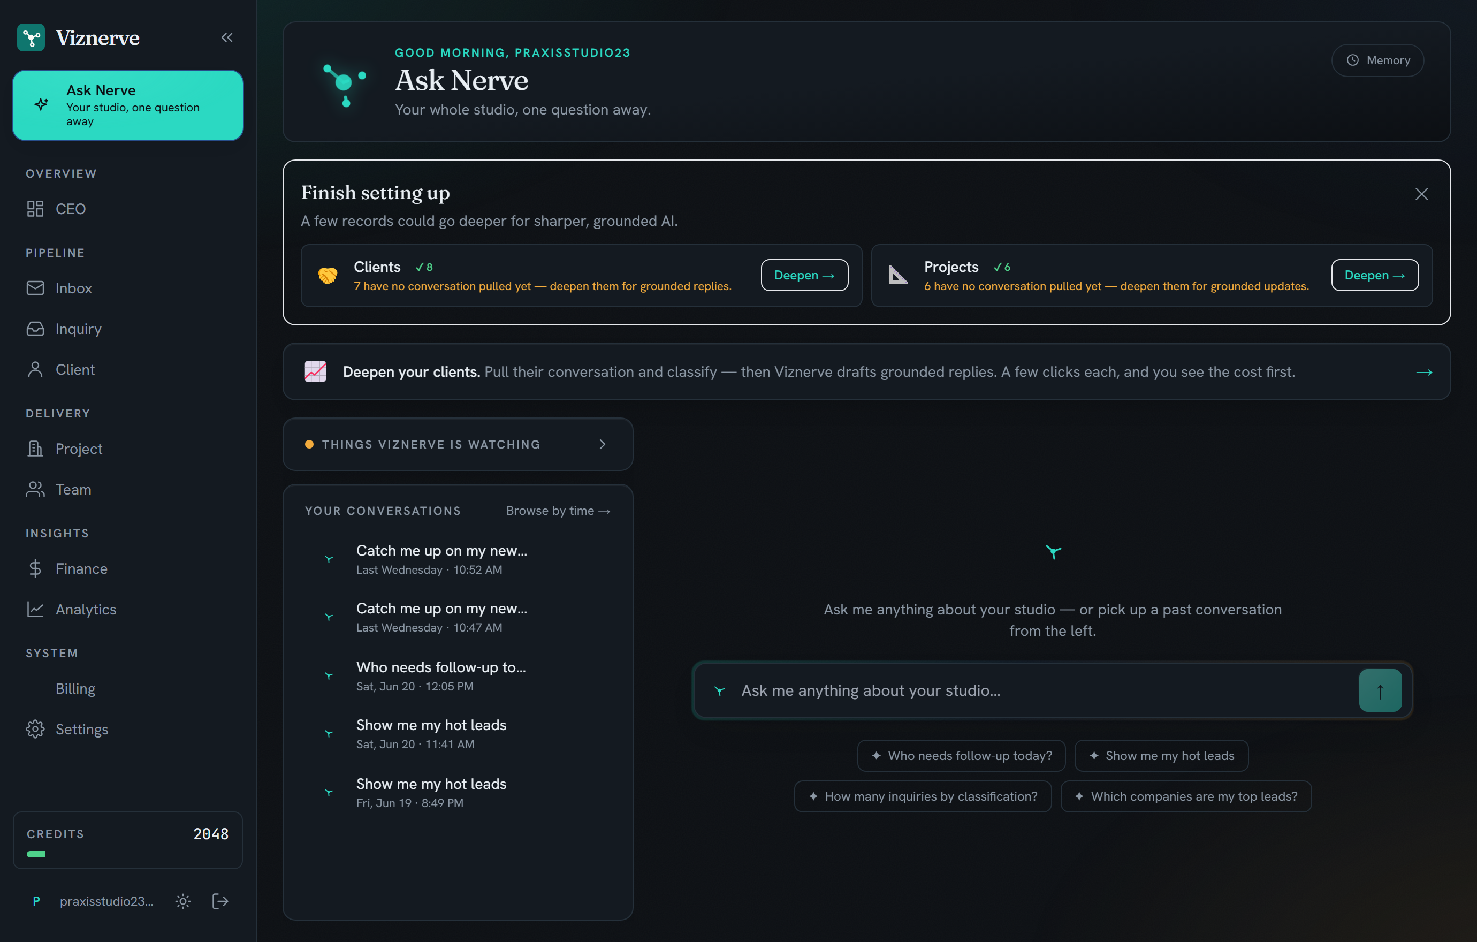Screen dimensions: 1477x942
Task: Click the log out icon
Action: coord(220,901)
